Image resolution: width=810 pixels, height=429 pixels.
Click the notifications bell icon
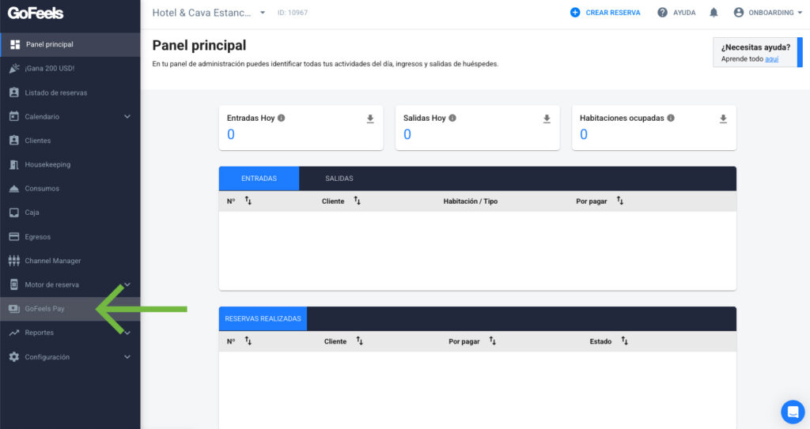tap(713, 13)
